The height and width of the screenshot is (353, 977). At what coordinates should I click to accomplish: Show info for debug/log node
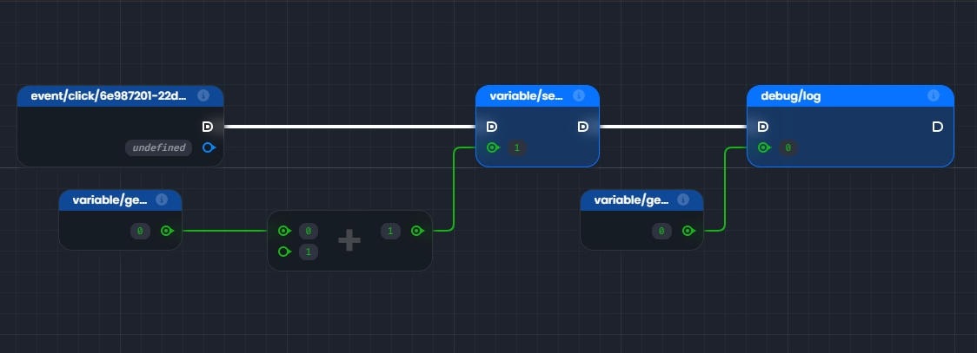tap(934, 95)
